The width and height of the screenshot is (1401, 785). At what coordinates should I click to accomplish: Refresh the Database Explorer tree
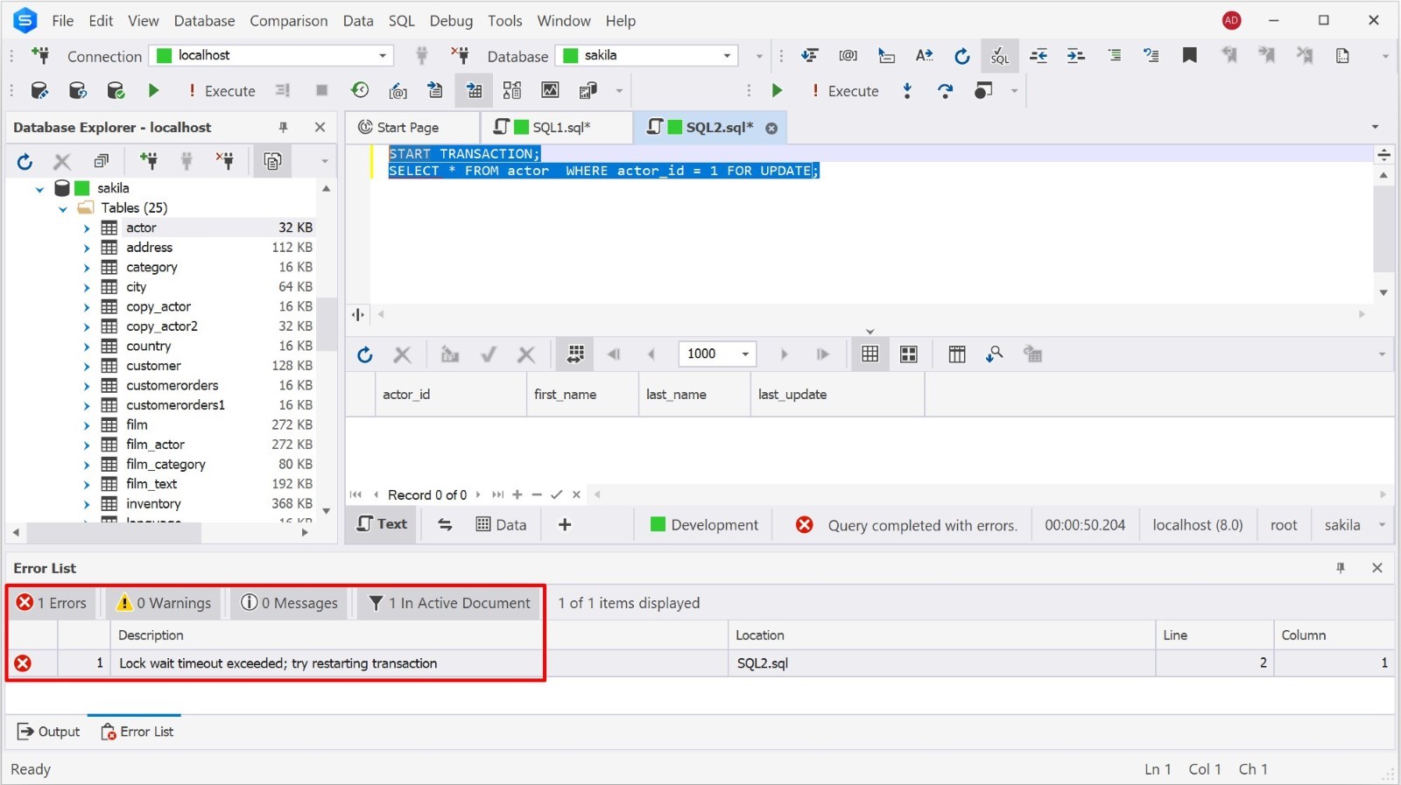[x=25, y=161]
